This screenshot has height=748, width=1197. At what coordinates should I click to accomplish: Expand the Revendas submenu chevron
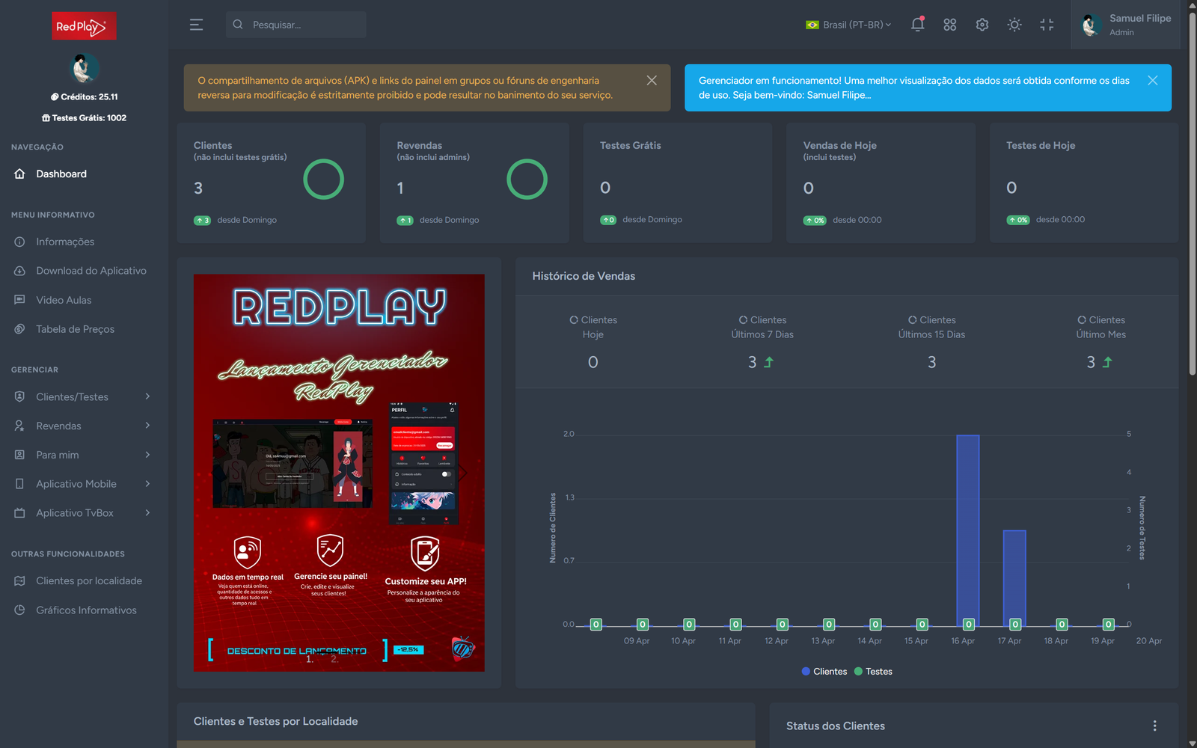click(x=147, y=426)
